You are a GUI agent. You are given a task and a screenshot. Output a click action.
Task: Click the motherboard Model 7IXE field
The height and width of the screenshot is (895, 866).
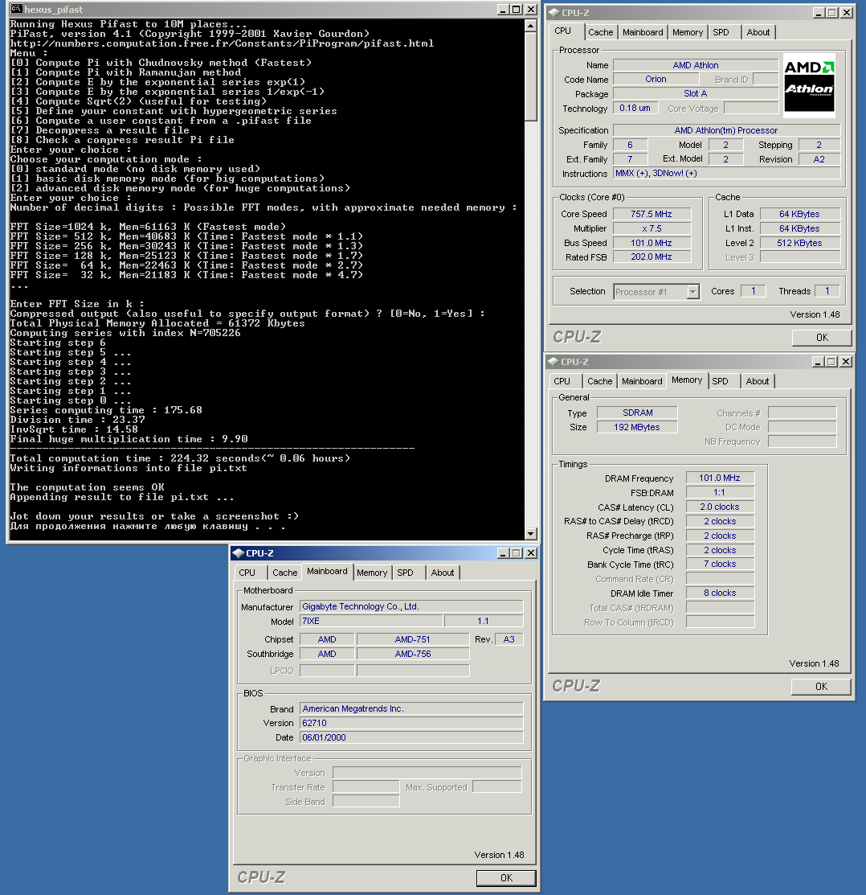pyautogui.click(x=371, y=621)
